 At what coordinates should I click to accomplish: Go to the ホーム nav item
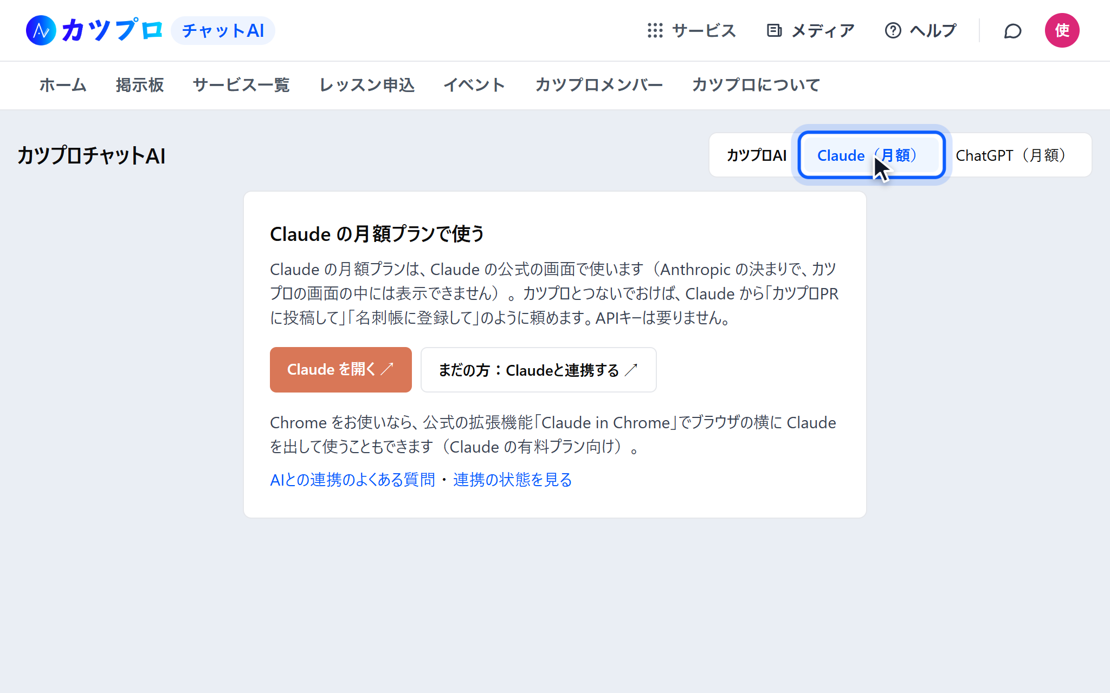pos(63,85)
